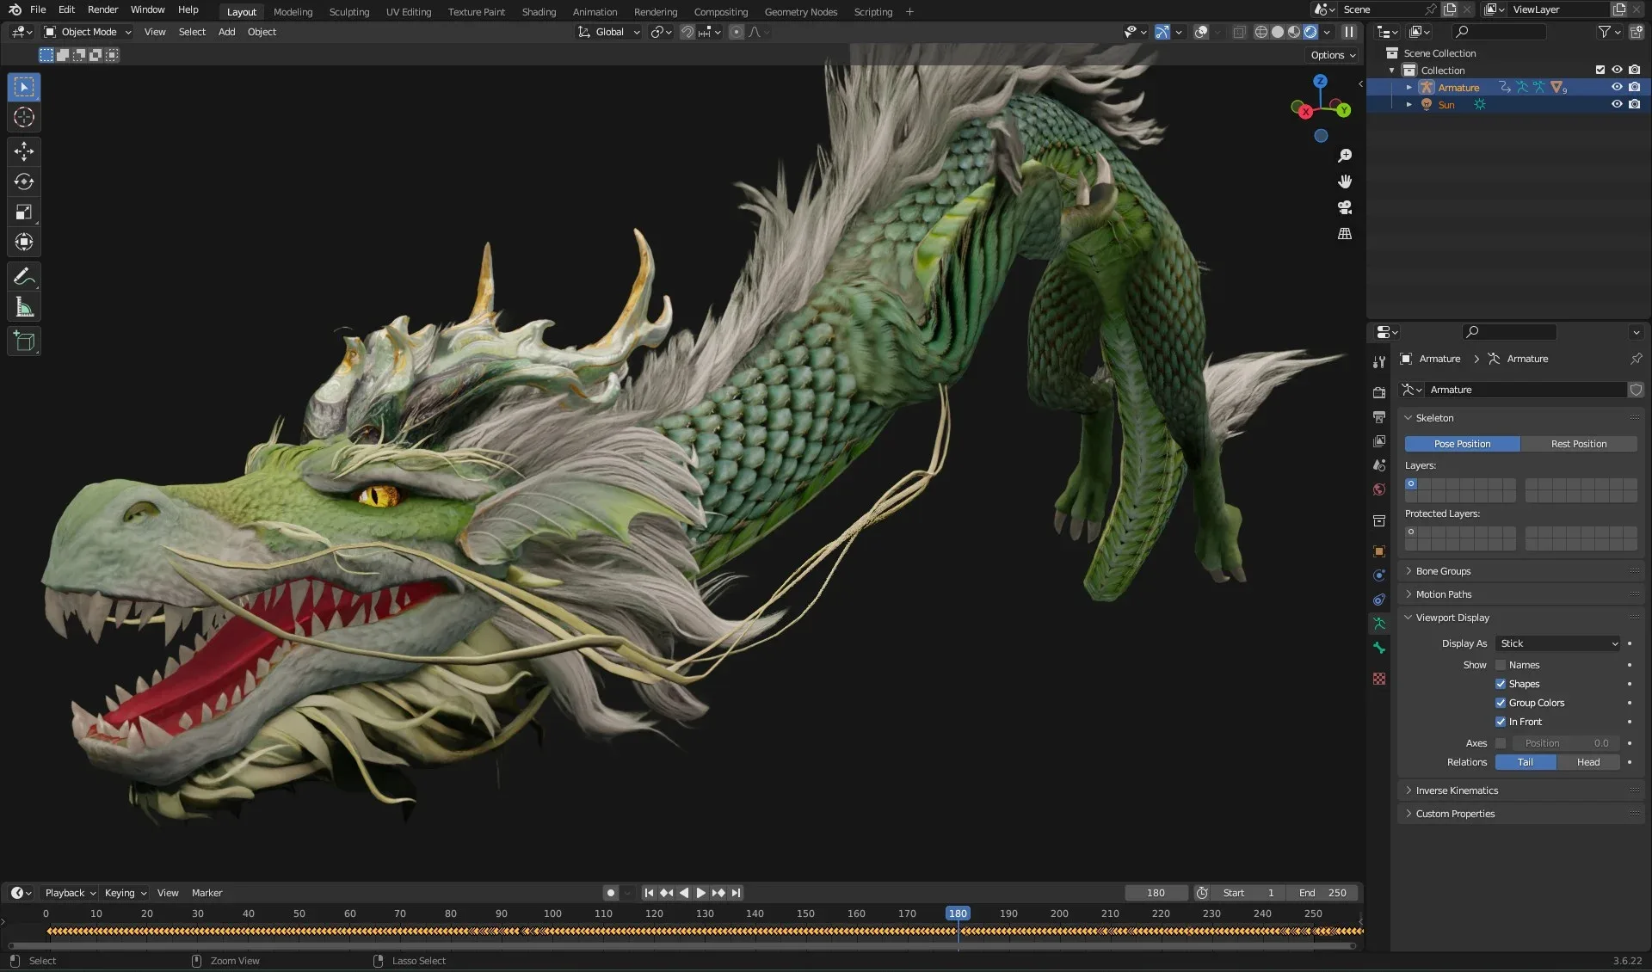Select the Annotate tool
Image resolution: width=1652 pixels, height=972 pixels.
(x=23, y=275)
